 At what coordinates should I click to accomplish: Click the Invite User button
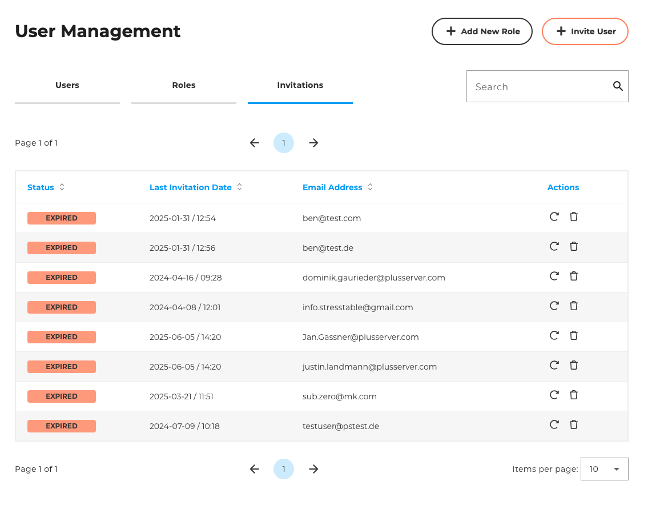pos(585,31)
